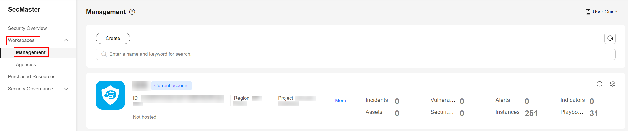
Task: Click the More link in workspace card
Action: click(340, 101)
